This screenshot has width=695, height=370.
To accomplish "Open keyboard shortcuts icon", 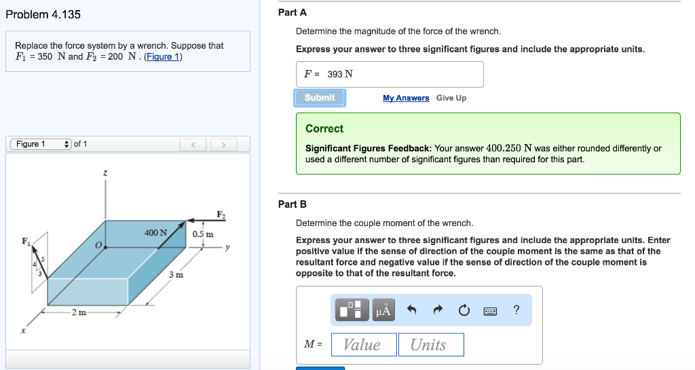I will point(490,311).
